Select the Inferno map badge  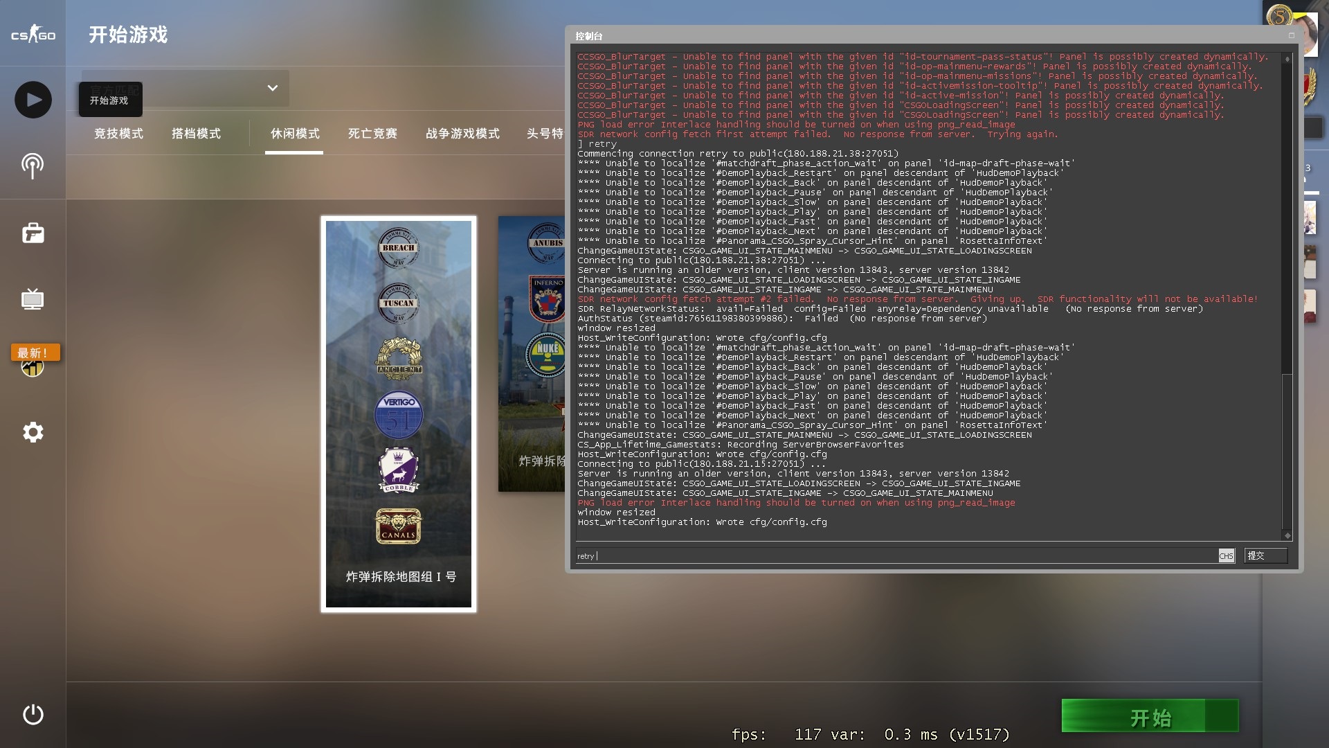pos(548,299)
